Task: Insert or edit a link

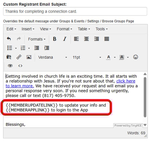Action: [x=19, y=57]
